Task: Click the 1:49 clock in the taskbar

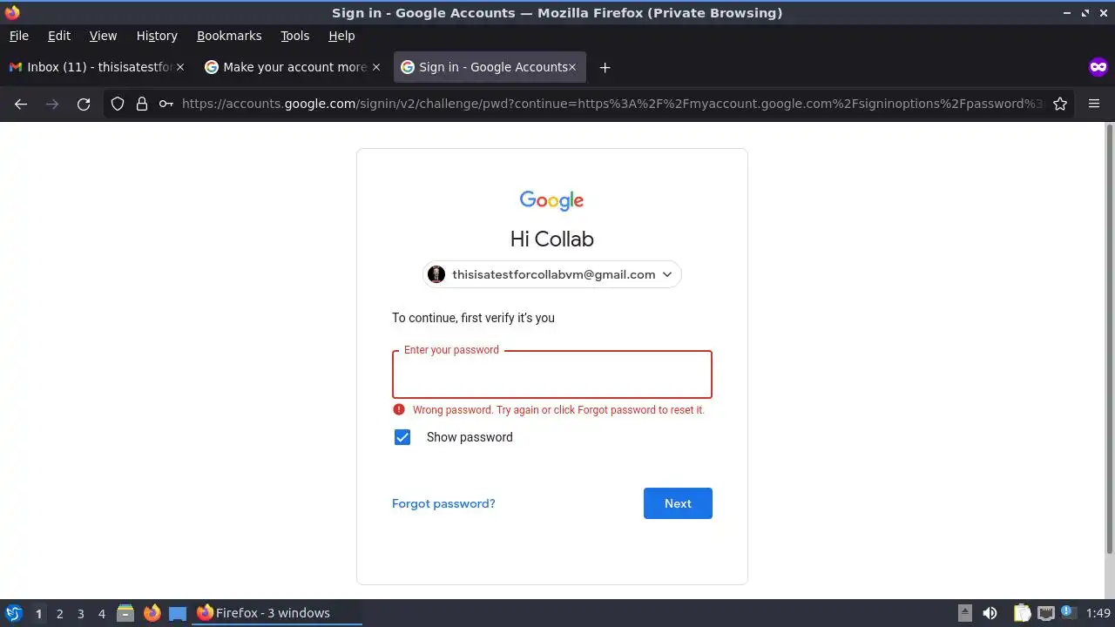Action: (1098, 613)
